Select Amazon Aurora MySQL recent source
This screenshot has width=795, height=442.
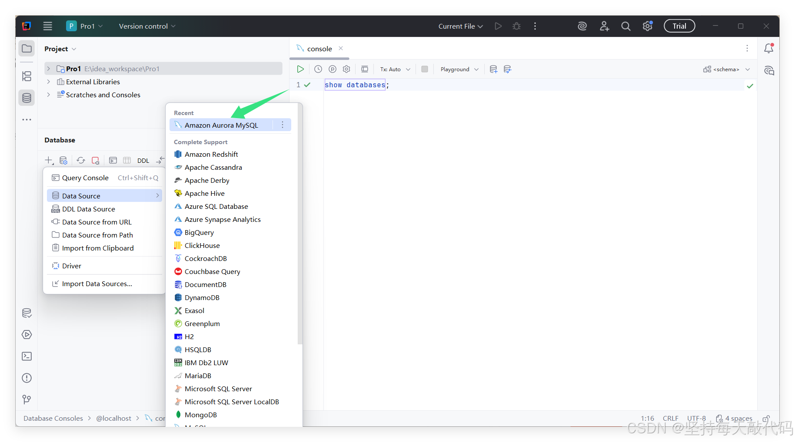(221, 125)
